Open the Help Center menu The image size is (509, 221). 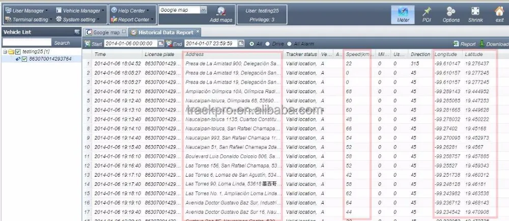point(130,11)
